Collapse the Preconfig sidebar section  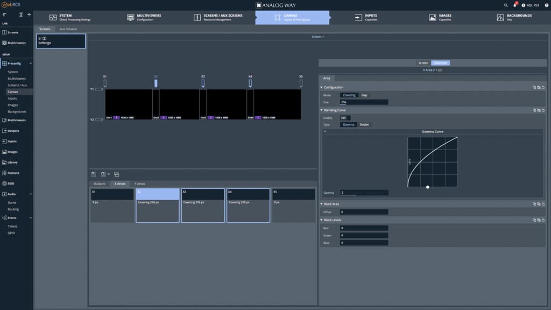[30, 64]
